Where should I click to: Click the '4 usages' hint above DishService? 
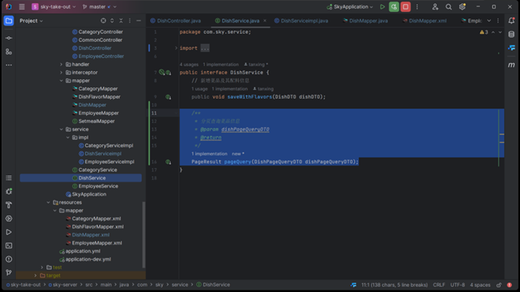[189, 64]
